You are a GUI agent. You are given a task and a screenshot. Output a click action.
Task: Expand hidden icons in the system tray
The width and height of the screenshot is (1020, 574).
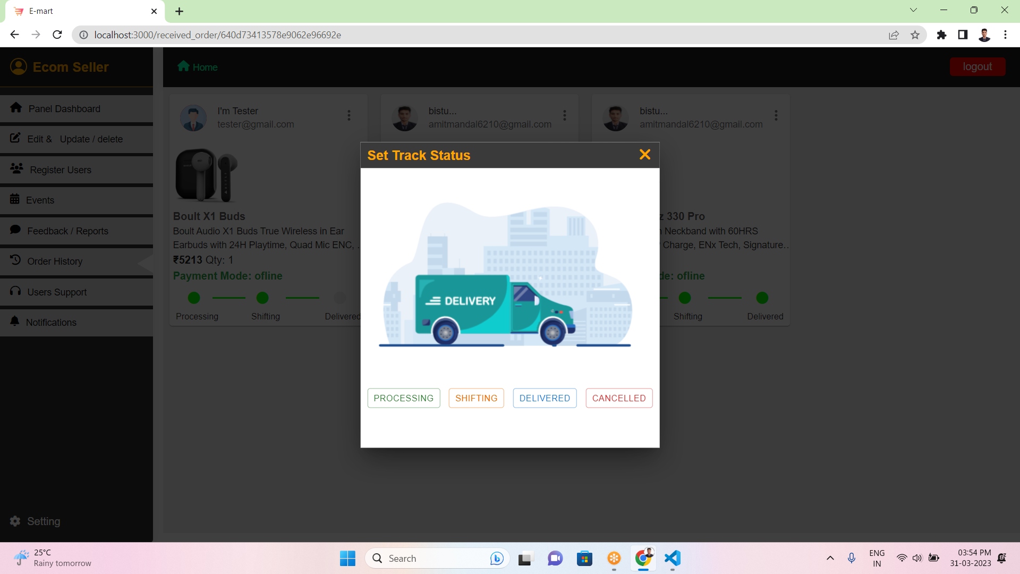coord(830,558)
